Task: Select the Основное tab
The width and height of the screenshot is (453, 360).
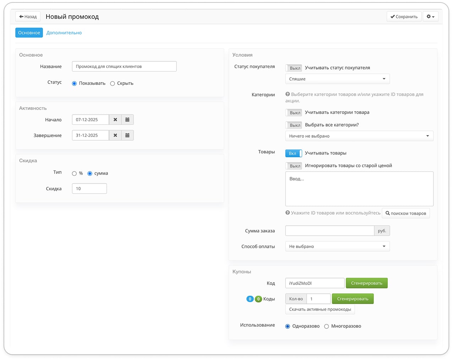Action: click(29, 33)
